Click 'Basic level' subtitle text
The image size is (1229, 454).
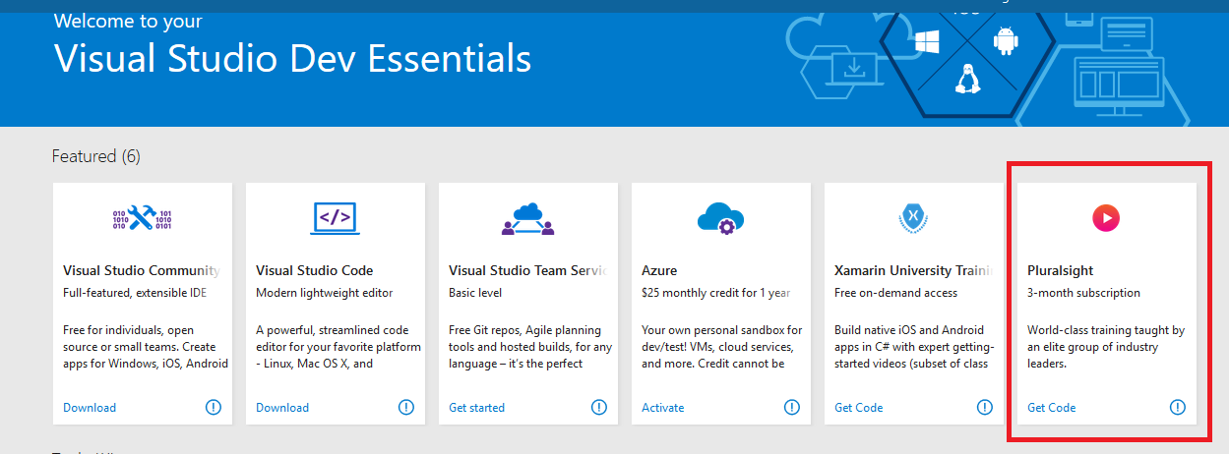[475, 293]
